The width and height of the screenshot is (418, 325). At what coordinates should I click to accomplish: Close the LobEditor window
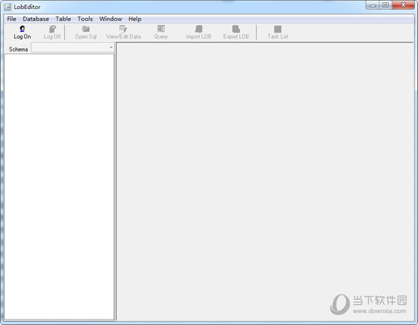pos(403,6)
